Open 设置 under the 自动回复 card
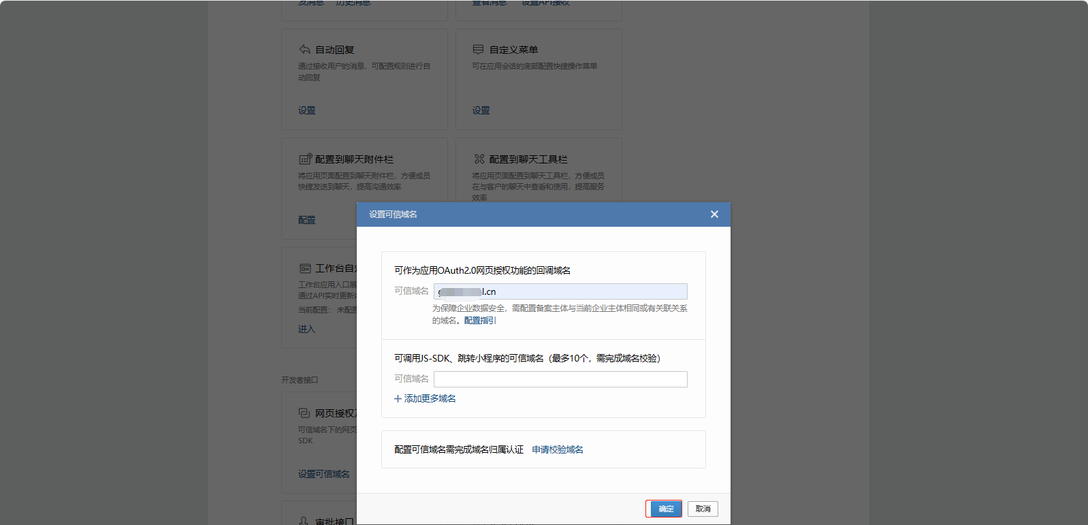 (x=306, y=110)
